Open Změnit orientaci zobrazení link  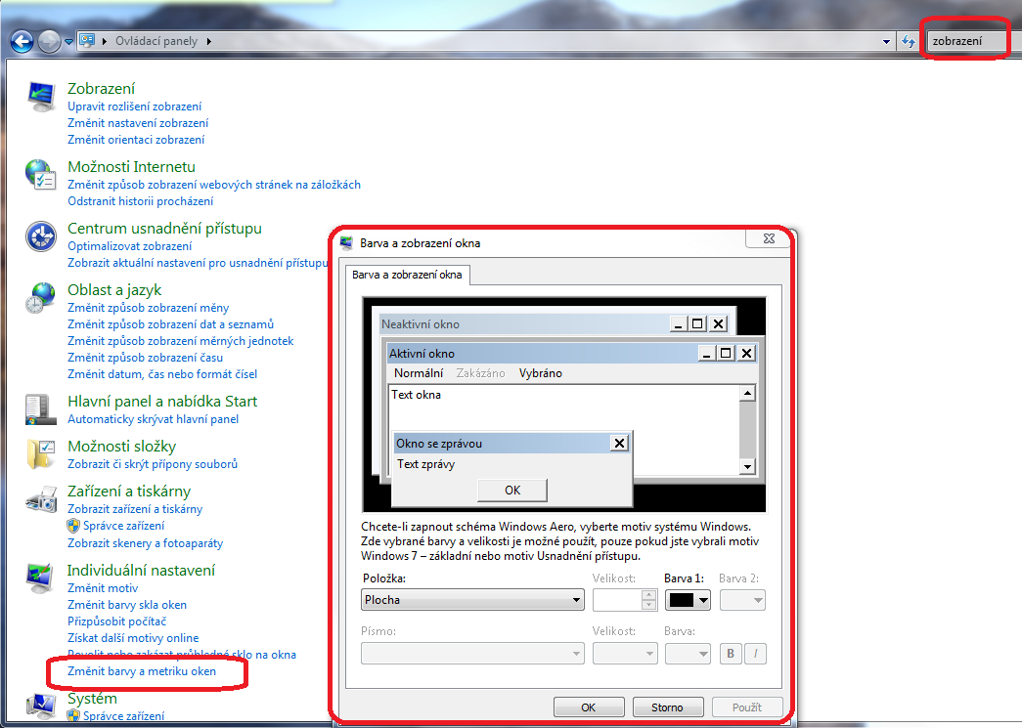(136, 140)
